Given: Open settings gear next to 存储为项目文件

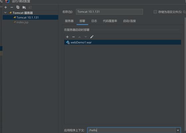Looking at the screenshot, I should click(x=184, y=12).
